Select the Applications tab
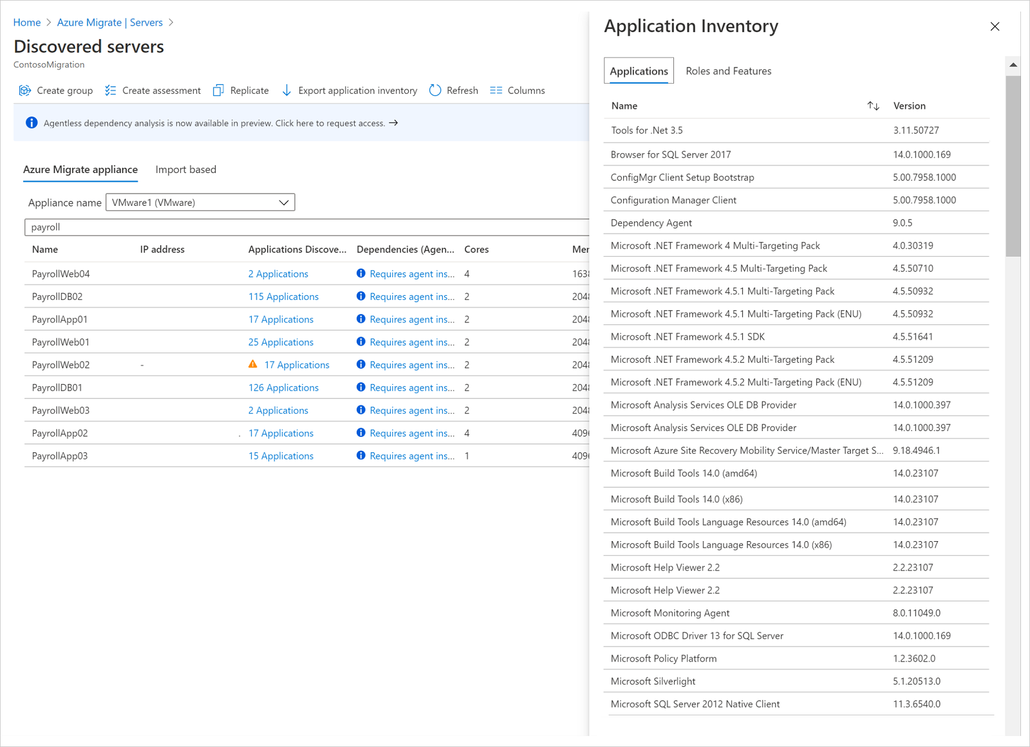This screenshot has width=1030, height=747. pos(638,71)
